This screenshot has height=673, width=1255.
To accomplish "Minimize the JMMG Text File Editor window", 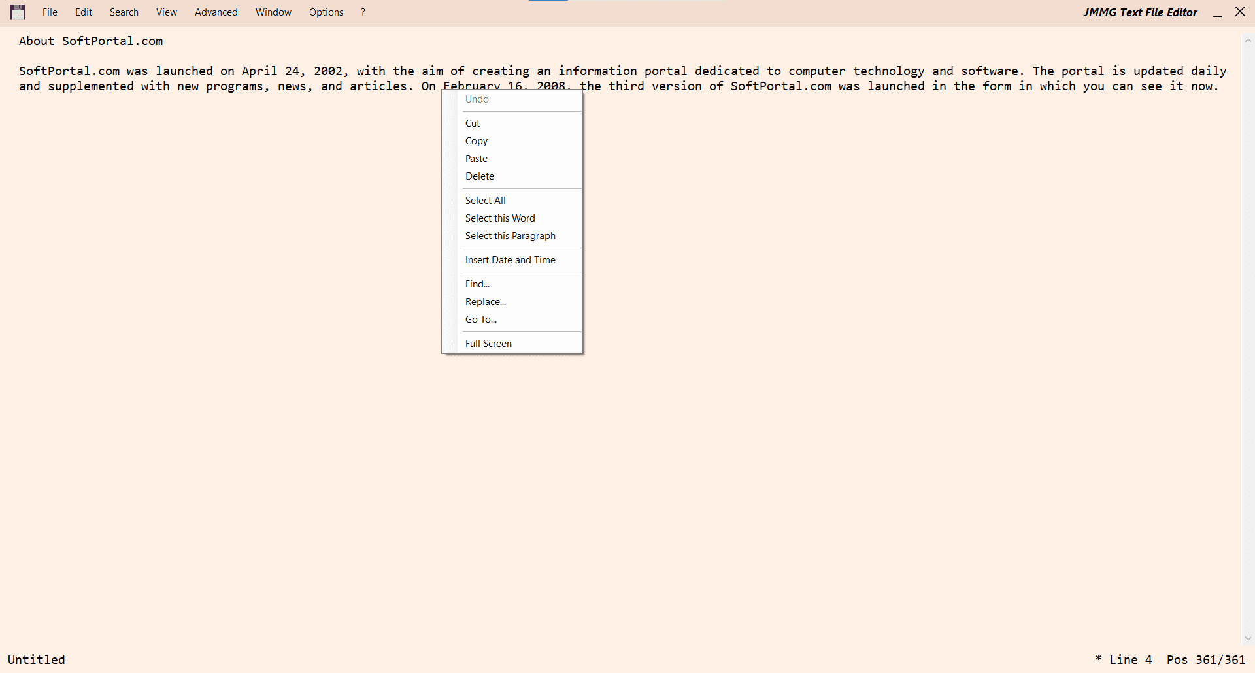I will (1217, 12).
